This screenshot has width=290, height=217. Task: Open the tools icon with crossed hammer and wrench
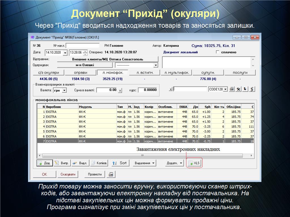coord(239,89)
